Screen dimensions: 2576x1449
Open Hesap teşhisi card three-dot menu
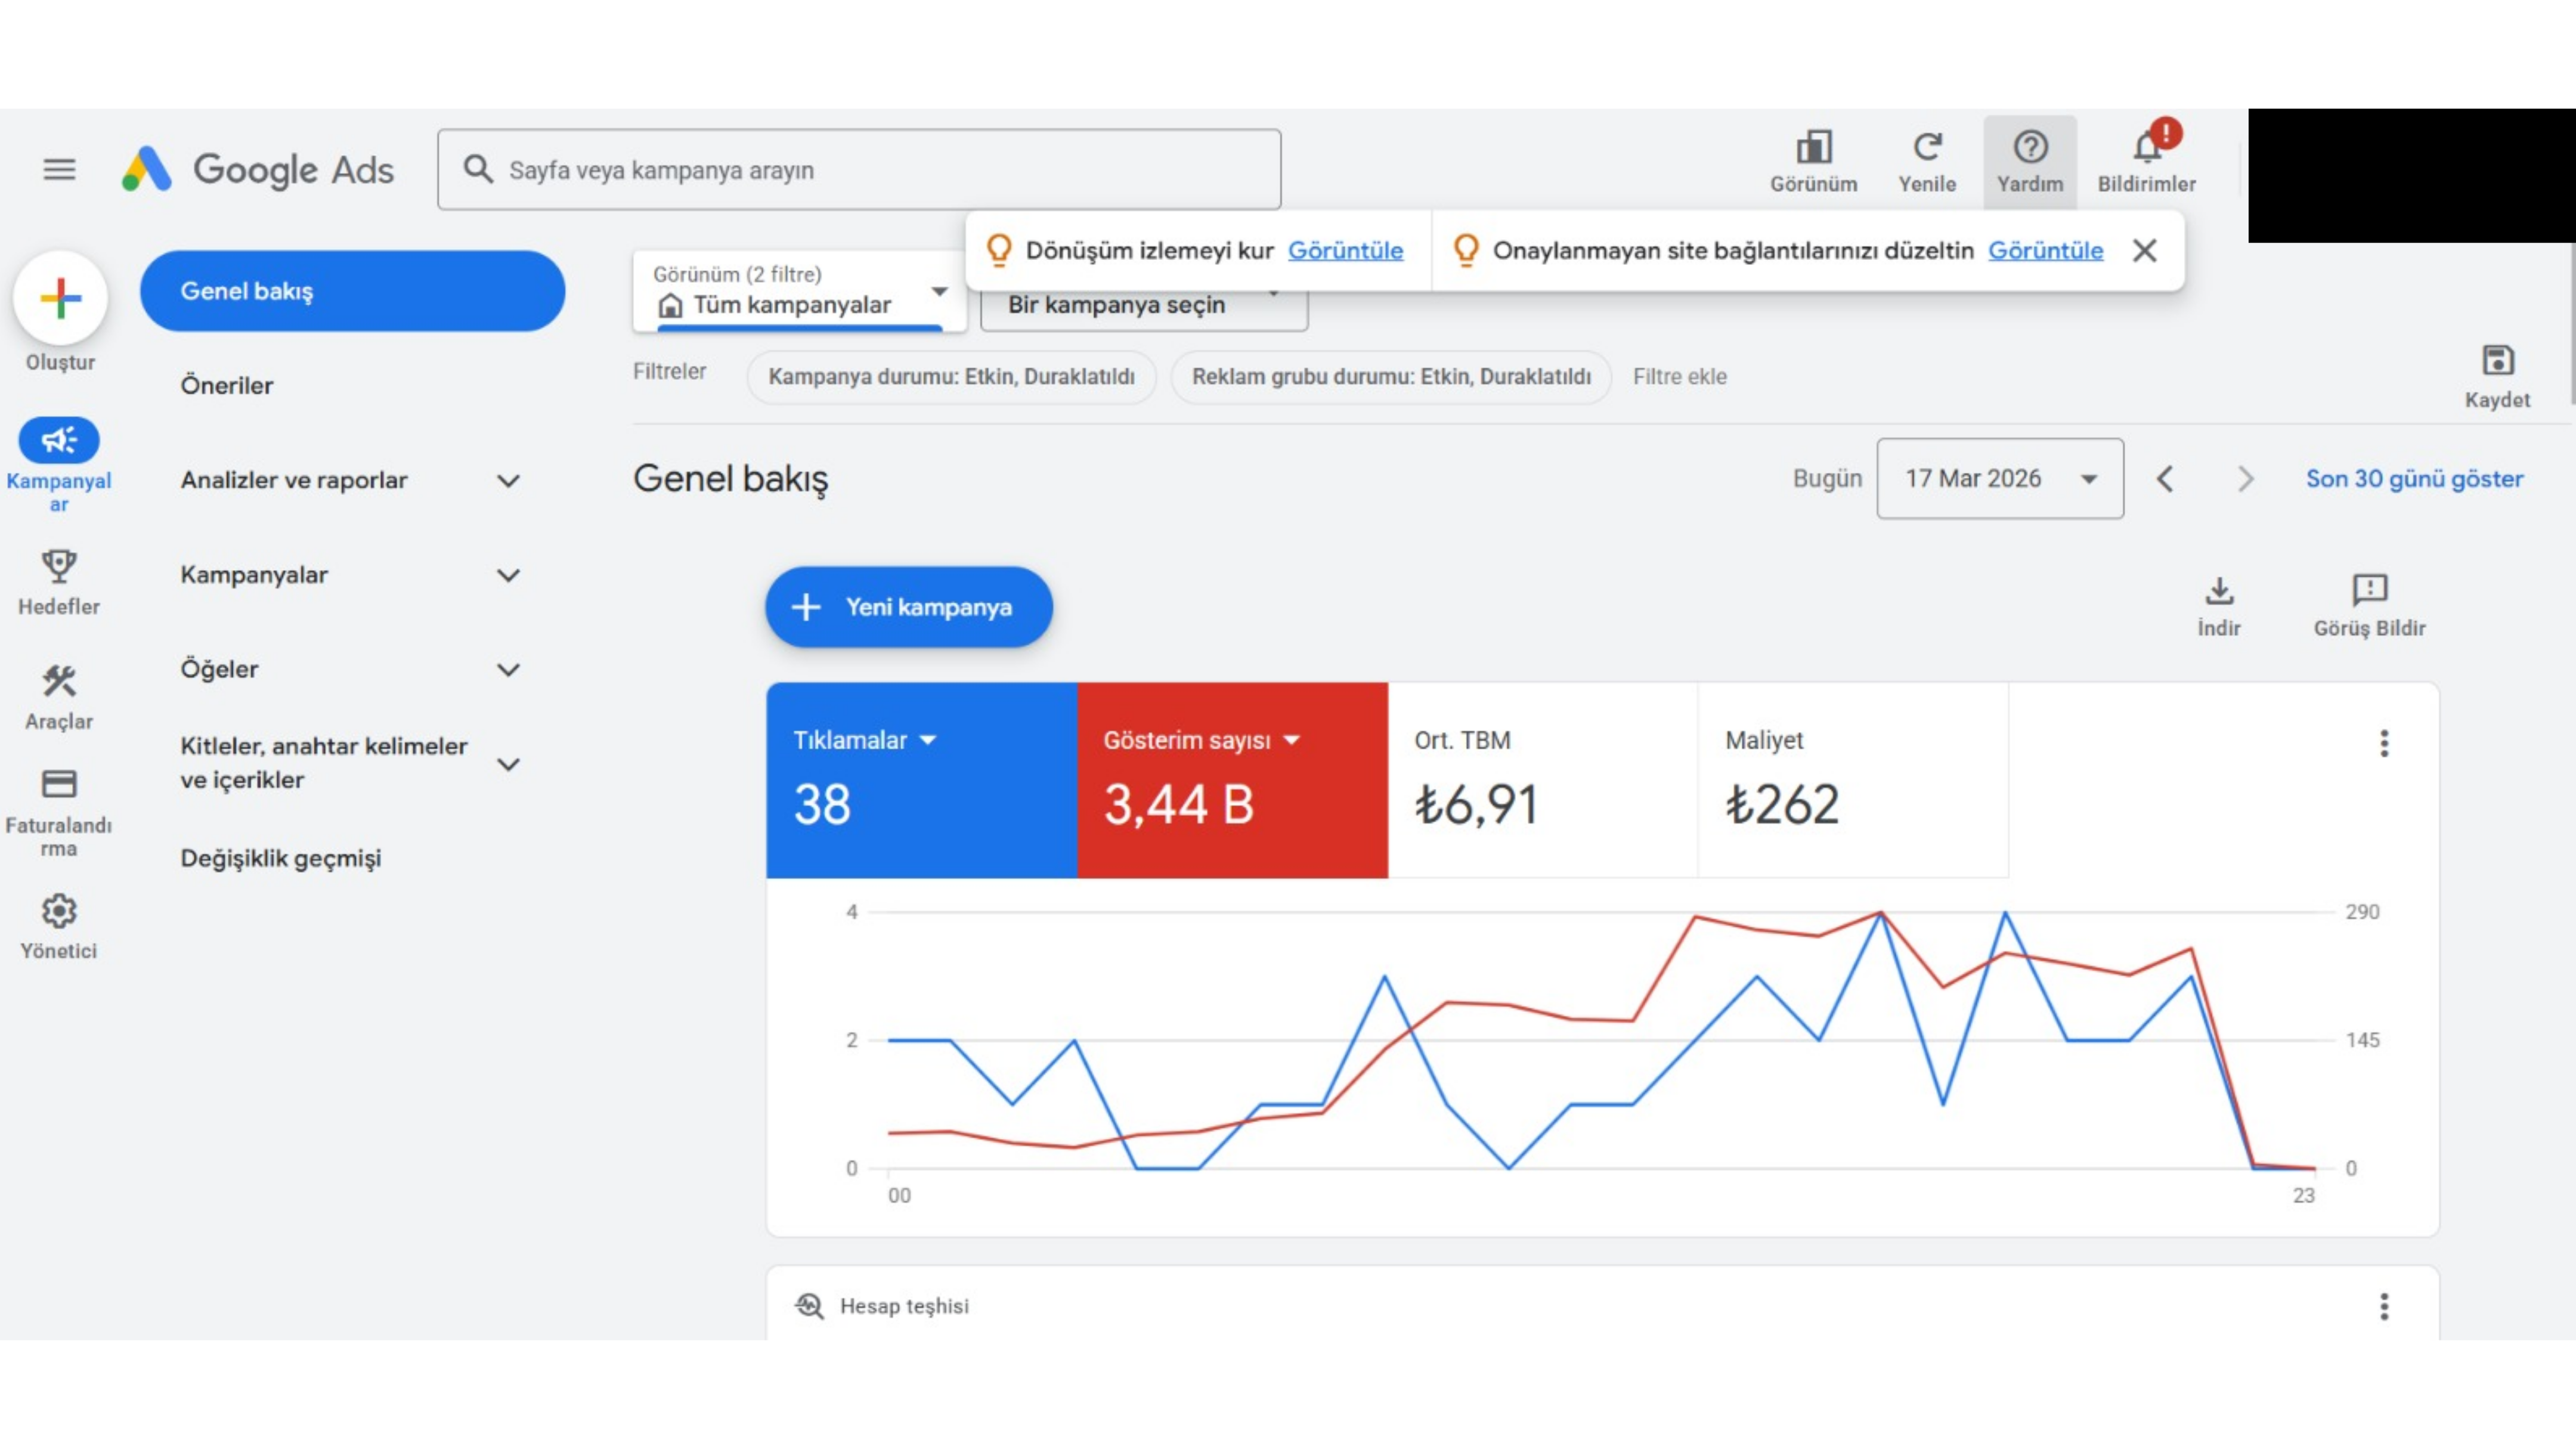[2384, 1306]
